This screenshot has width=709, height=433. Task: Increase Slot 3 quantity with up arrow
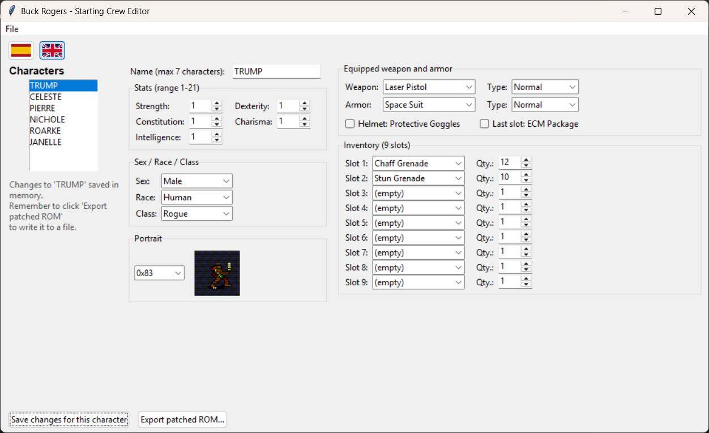click(527, 190)
